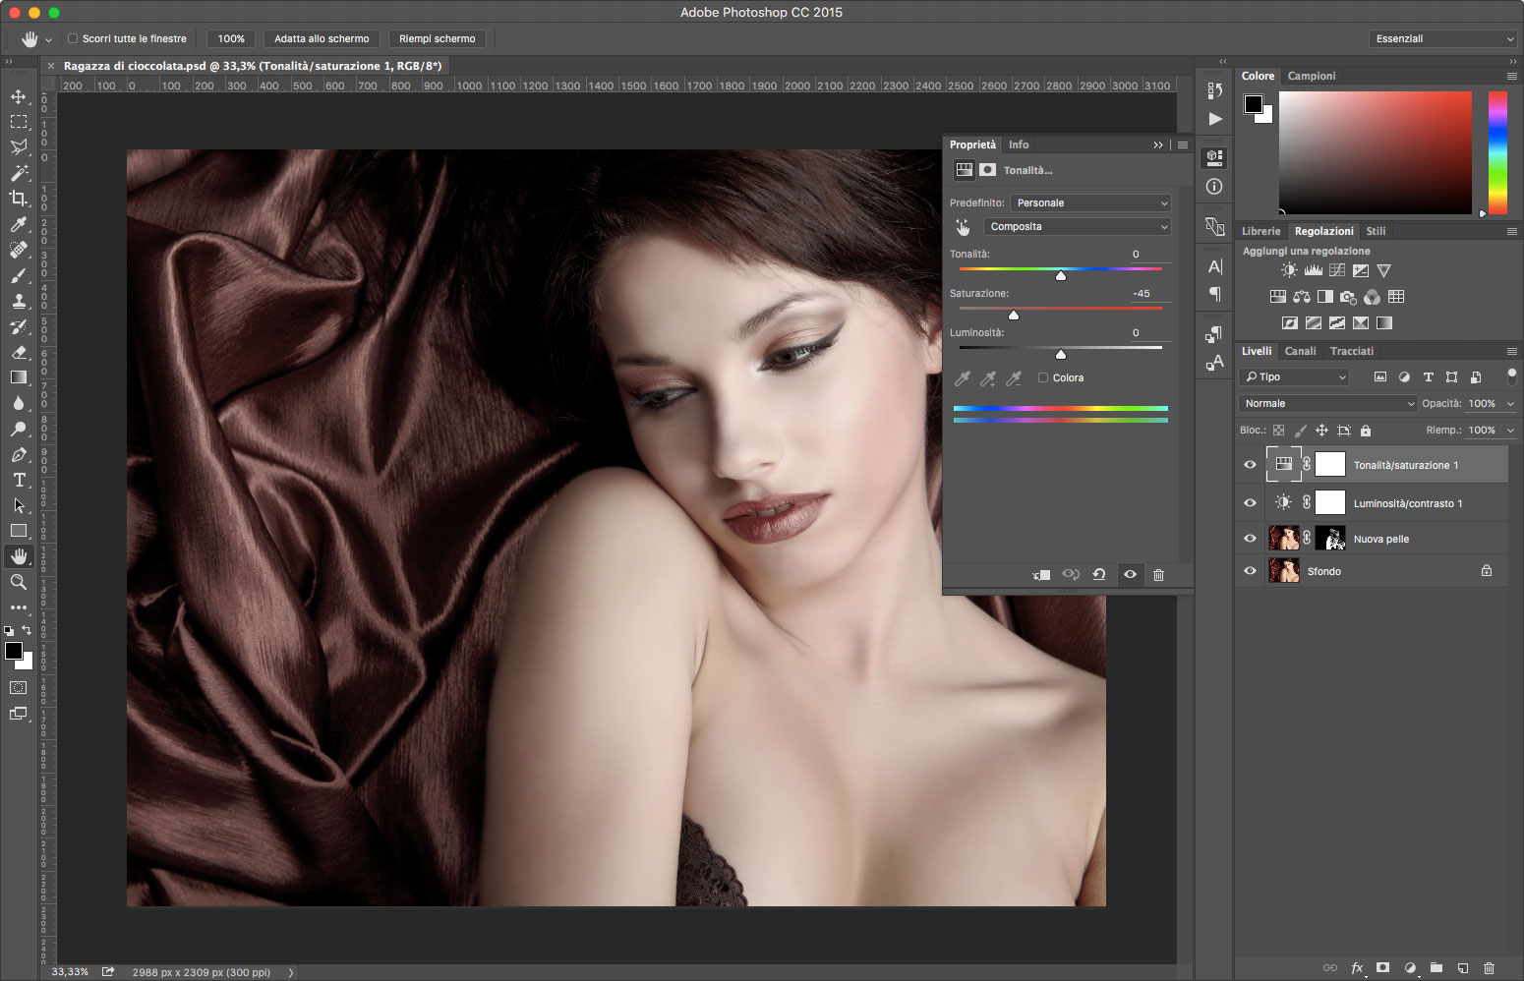This screenshot has width=1524, height=981.
Task: Switch to the Tracciati tab
Action: pyautogui.click(x=1351, y=351)
